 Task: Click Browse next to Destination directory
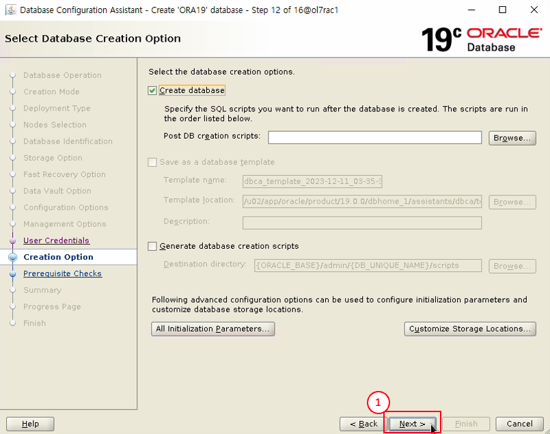point(512,266)
